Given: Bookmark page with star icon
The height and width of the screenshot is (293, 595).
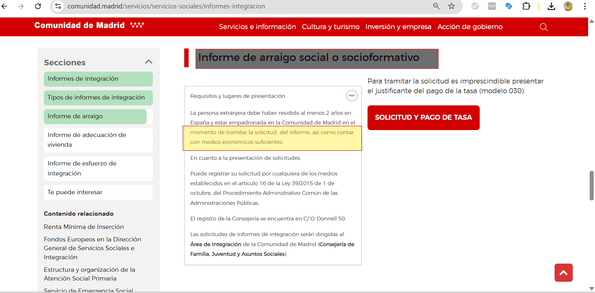Looking at the screenshot, I should [451, 6].
